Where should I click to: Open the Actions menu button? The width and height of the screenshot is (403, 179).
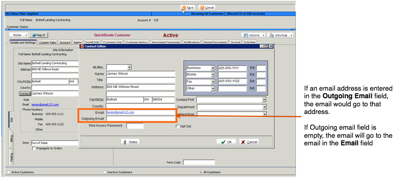[x=254, y=35]
